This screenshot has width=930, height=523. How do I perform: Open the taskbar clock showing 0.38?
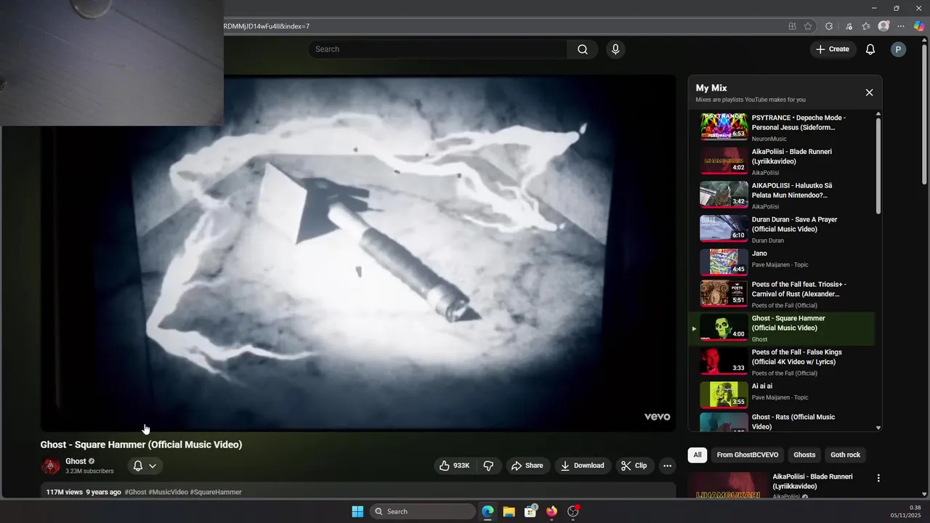(907, 511)
